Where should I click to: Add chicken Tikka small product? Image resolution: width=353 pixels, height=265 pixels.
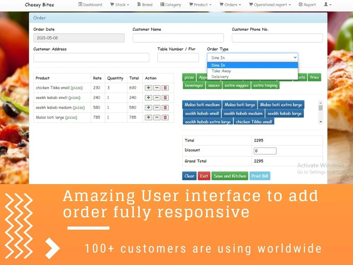(x=254, y=122)
